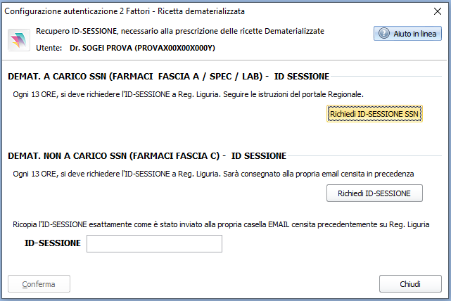Screen dimensions: 451x301
Task: Click the resize grip at dialog corner
Action: pyautogui.click(x=446, y=296)
